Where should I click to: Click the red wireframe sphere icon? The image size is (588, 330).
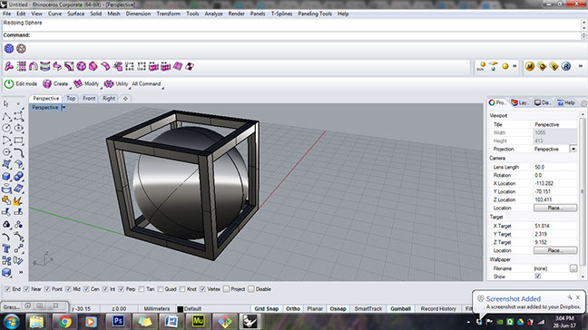pyautogui.click(x=21, y=48)
